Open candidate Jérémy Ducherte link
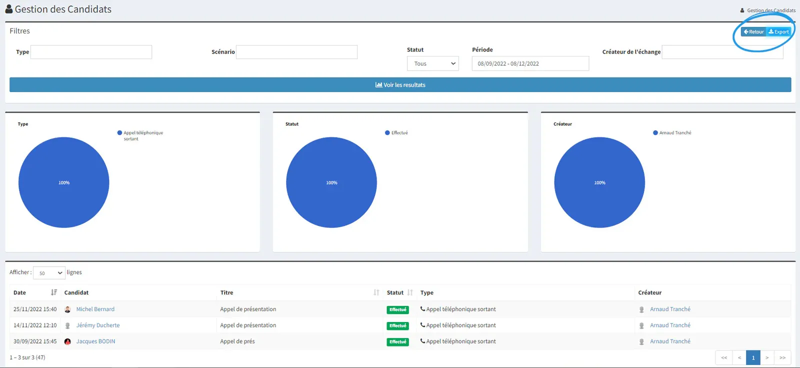This screenshot has width=800, height=368. (x=98, y=325)
